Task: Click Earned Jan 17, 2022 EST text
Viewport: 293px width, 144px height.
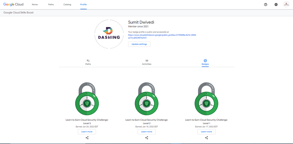Action: click(206, 126)
